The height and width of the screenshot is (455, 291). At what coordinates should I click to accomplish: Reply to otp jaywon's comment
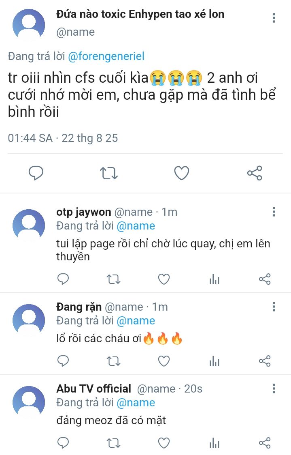pos(63,279)
